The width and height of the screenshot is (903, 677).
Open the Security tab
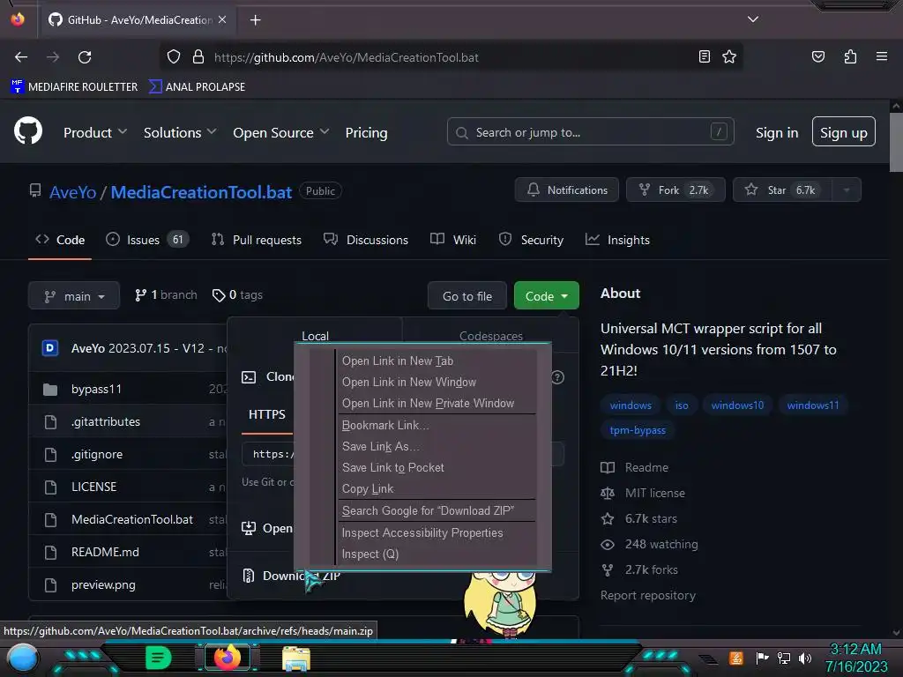pyautogui.click(x=531, y=240)
